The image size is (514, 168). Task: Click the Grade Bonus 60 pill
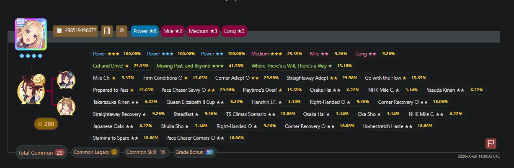[x=195, y=152]
